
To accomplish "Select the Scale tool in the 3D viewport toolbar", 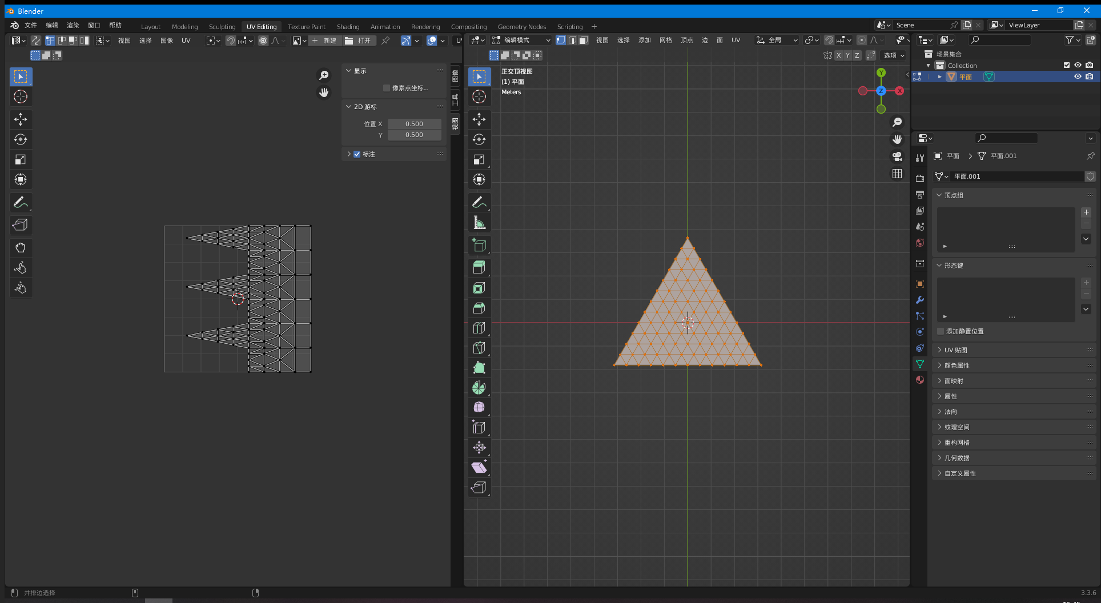I will [x=479, y=159].
